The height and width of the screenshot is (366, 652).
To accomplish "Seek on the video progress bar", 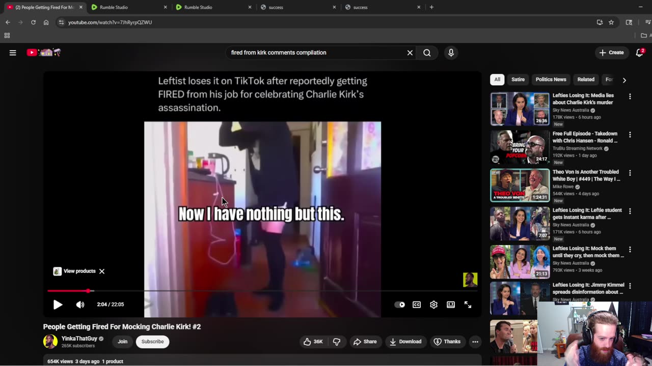I will [262, 291].
